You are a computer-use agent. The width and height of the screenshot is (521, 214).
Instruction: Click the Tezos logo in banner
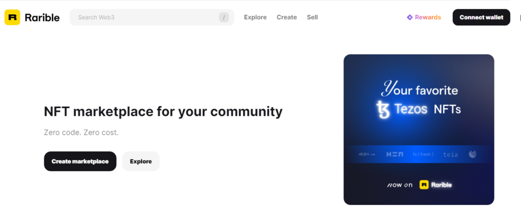coord(383,110)
